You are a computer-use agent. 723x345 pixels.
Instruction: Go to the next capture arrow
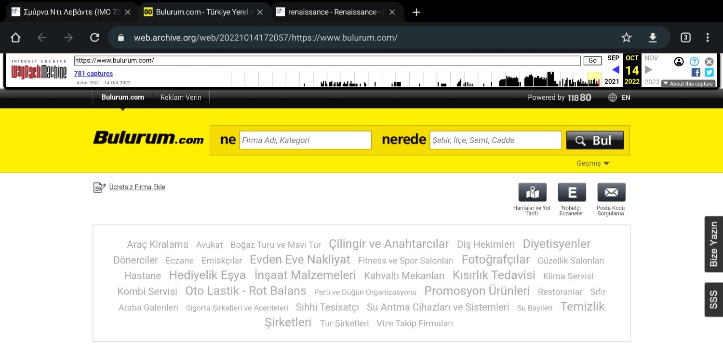pyautogui.click(x=649, y=70)
